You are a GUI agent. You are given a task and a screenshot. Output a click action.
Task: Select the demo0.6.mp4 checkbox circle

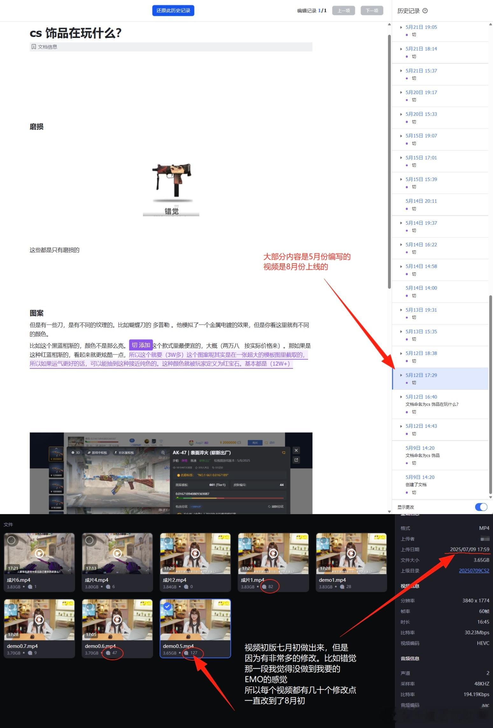tap(89, 607)
